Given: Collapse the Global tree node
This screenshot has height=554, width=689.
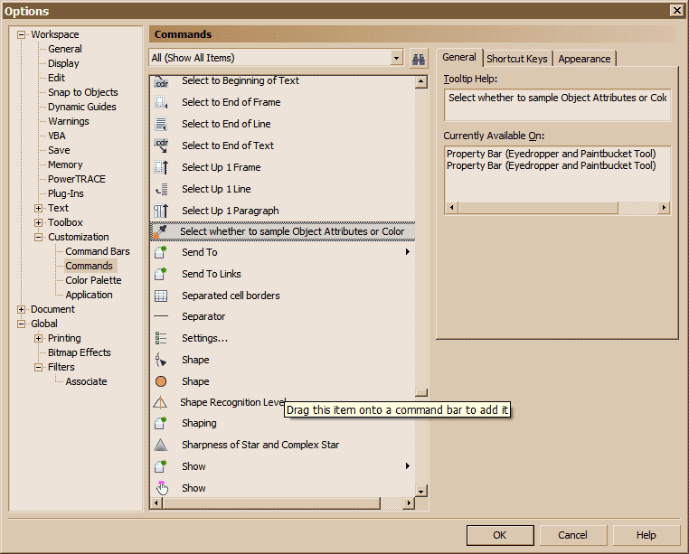Looking at the screenshot, I should [x=21, y=324].
